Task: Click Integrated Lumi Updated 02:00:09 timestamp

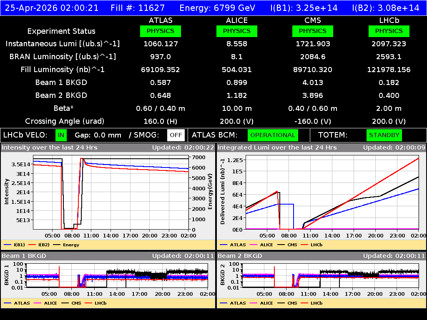Action: tap(394, 147)
